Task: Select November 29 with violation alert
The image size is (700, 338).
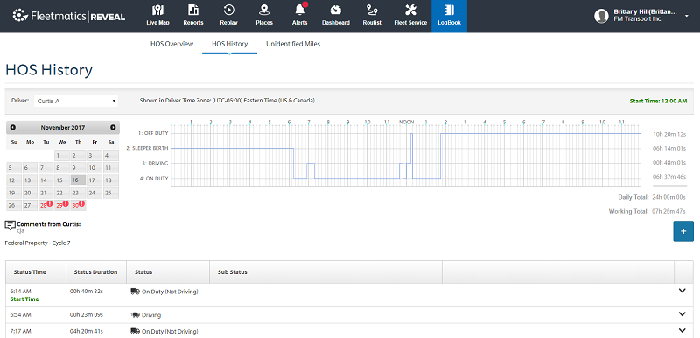Action: (61, 205)
